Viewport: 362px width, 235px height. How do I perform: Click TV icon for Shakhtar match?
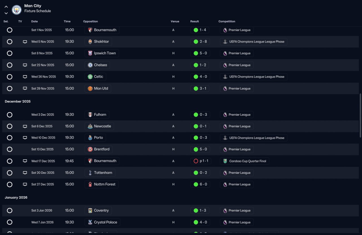[x=25, y=42]
